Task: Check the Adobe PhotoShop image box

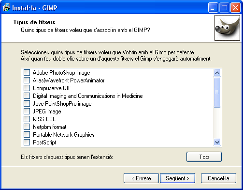Action: tap(27, 73)
